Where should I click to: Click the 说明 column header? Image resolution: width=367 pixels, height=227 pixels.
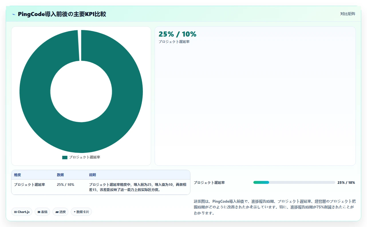tap(92, 175)
